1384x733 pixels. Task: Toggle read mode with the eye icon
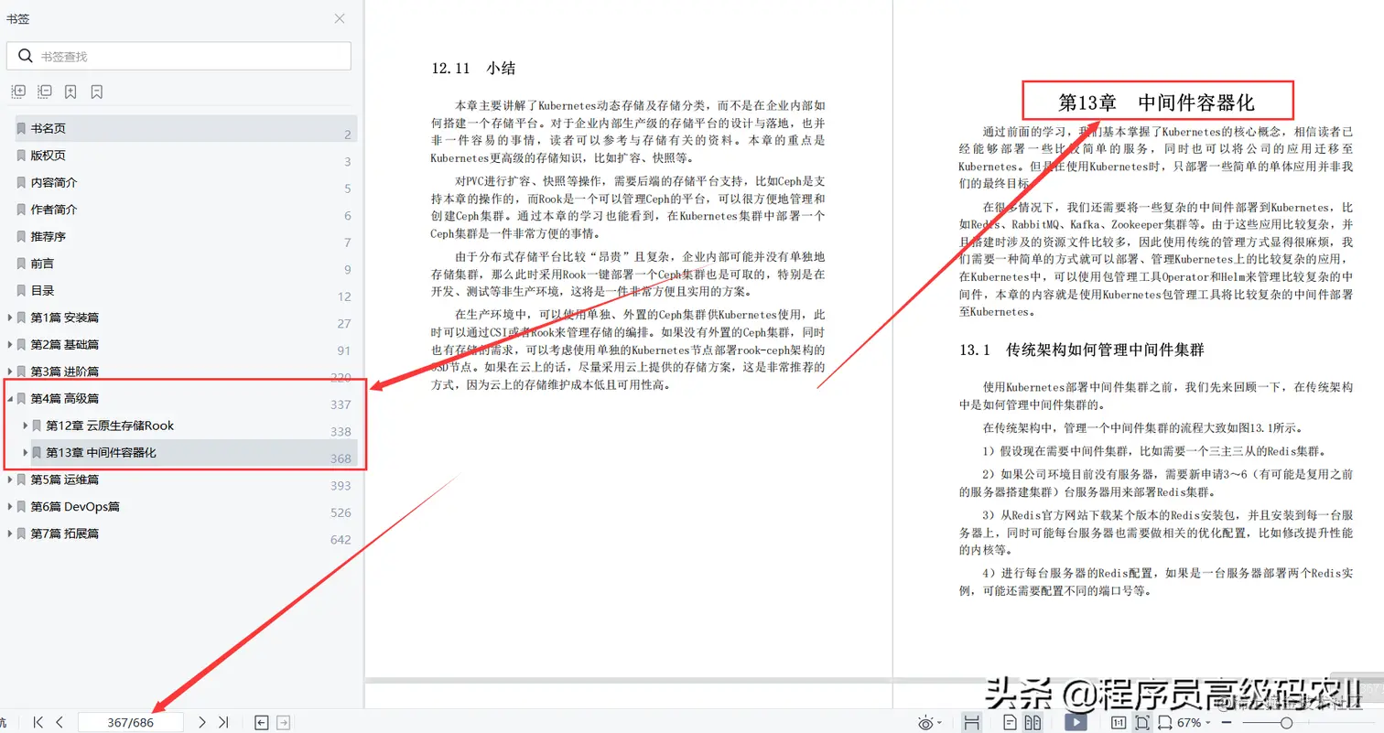[x=925, y=723]
